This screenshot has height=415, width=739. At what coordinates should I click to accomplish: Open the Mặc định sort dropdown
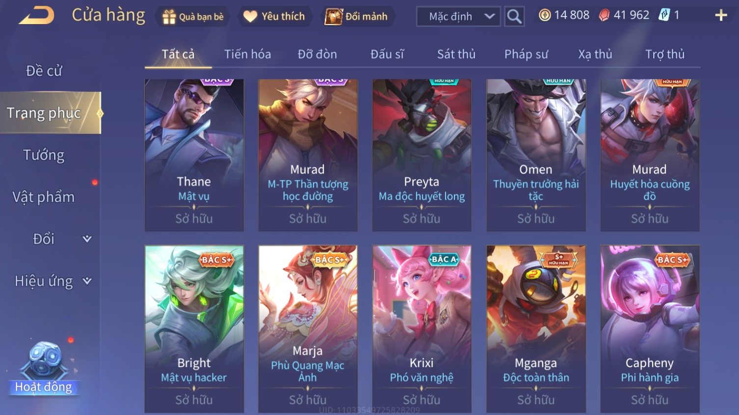point(458,17)
